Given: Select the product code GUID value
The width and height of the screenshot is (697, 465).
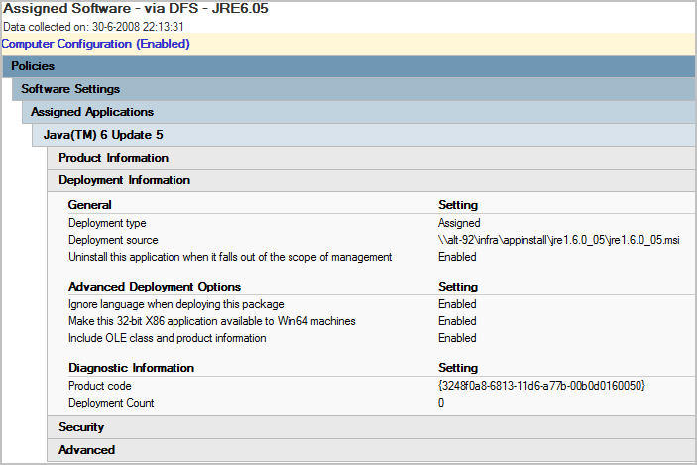Looking at the screenshot, I should (x=541, y=386).
